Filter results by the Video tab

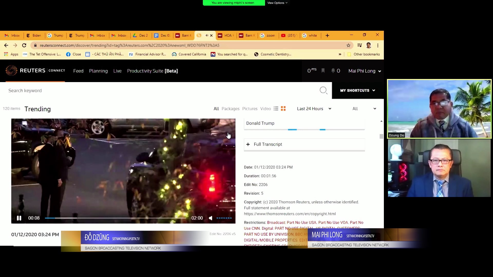pos(266,109)
